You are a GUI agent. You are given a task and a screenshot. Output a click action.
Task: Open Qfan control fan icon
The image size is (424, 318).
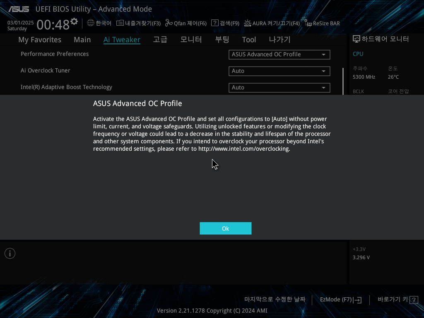click(x=169, y=23)
